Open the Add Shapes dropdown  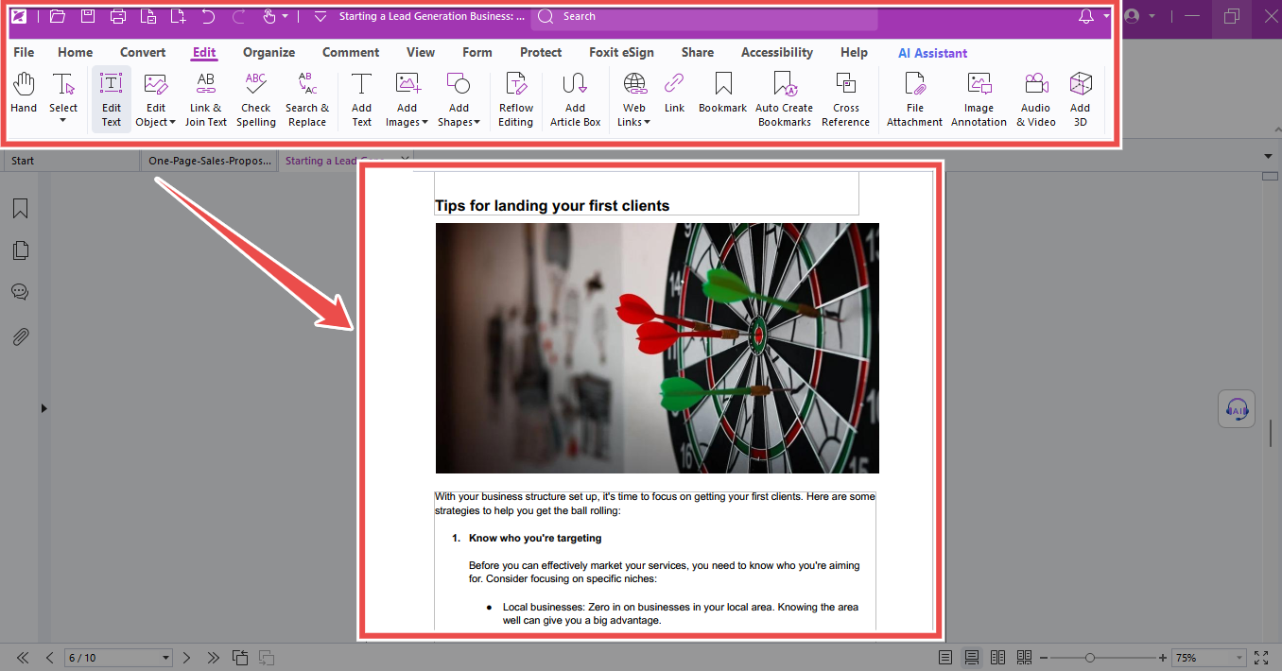(459, 98)
